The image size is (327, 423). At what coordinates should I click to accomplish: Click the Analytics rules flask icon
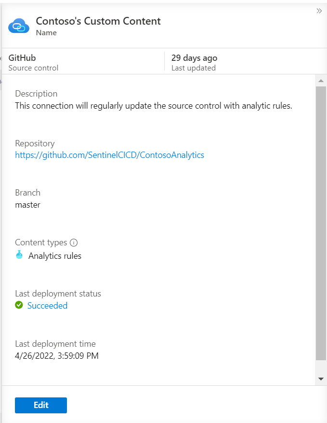[x=19, y=256]
